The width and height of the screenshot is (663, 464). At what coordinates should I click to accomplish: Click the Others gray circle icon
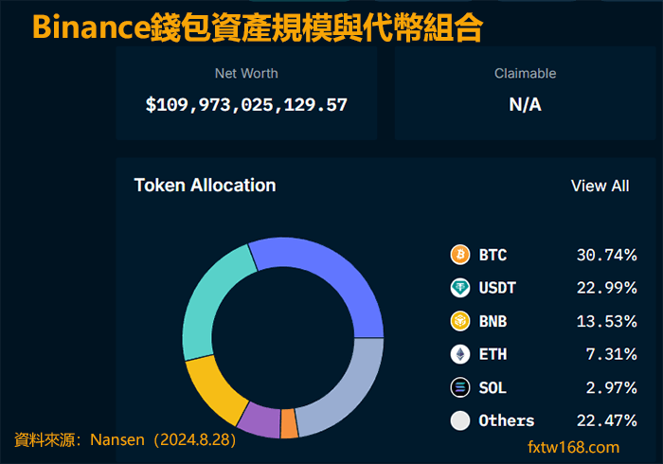460,420
